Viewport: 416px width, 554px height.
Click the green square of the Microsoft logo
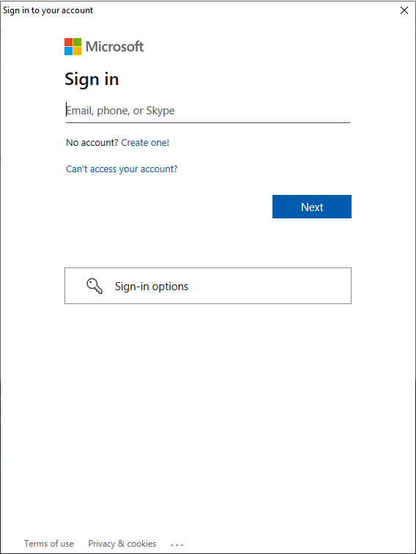pos(78,42)
